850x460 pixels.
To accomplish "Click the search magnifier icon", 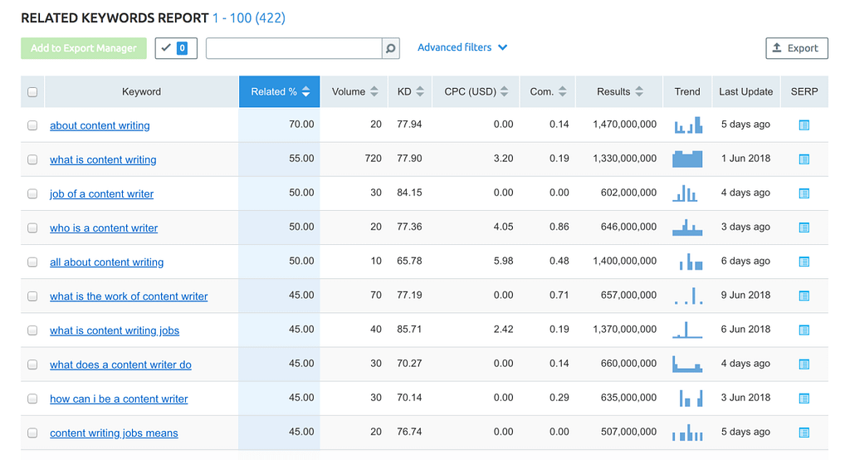I will [x=391, y=49].
